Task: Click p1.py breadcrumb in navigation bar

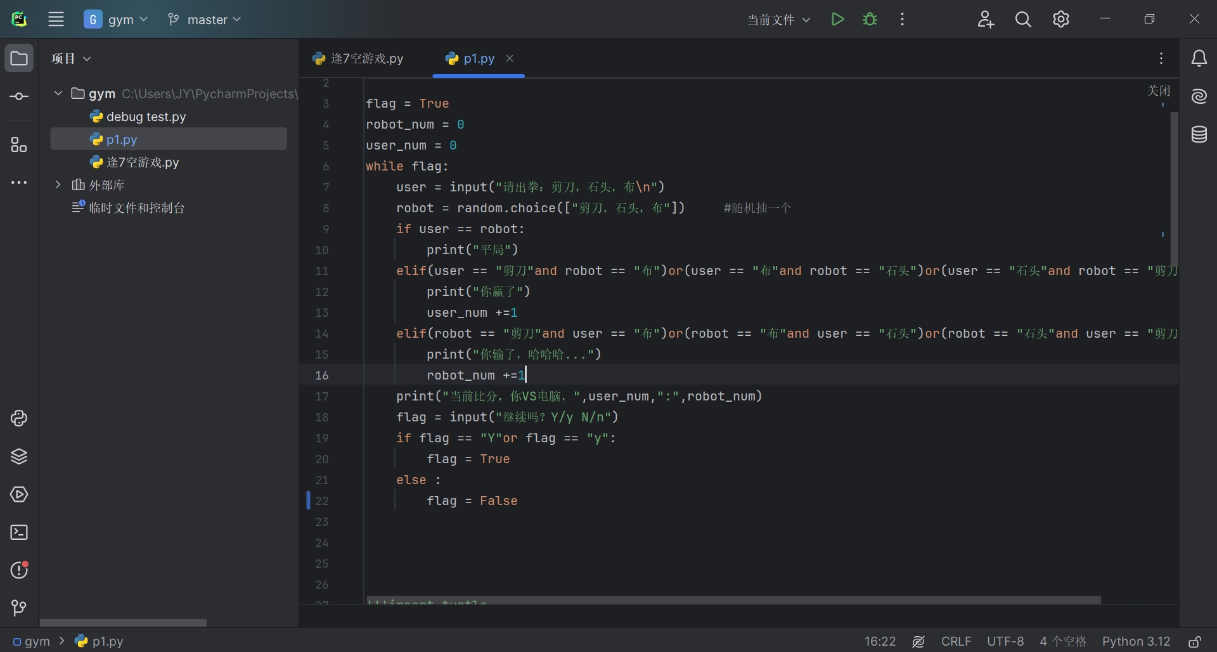Action: point(100,641)
